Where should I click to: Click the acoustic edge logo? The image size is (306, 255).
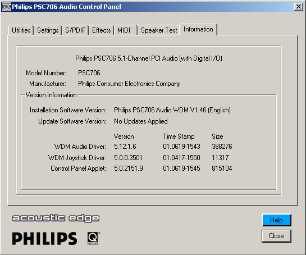pyautogui.click(x=56, y=218)
